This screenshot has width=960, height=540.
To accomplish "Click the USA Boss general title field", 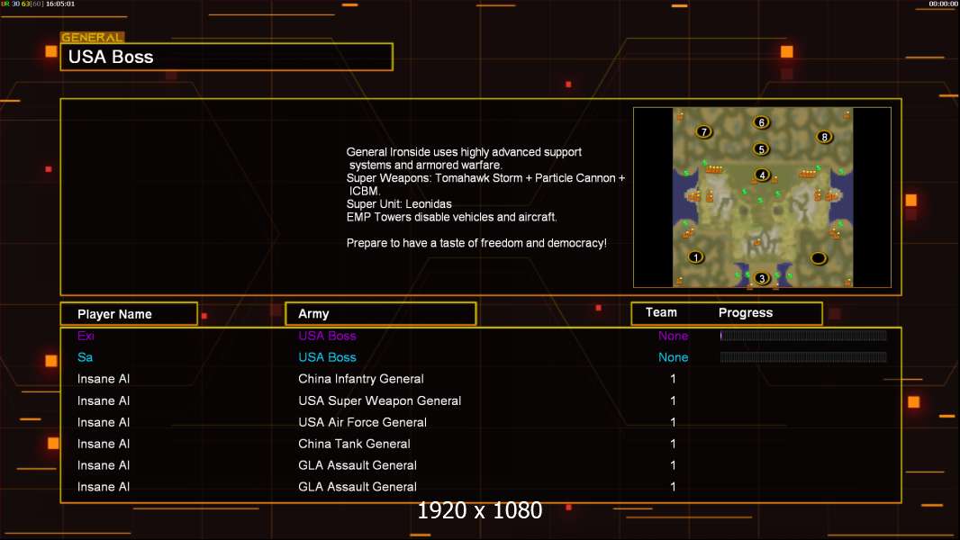I will click(227, 57).
